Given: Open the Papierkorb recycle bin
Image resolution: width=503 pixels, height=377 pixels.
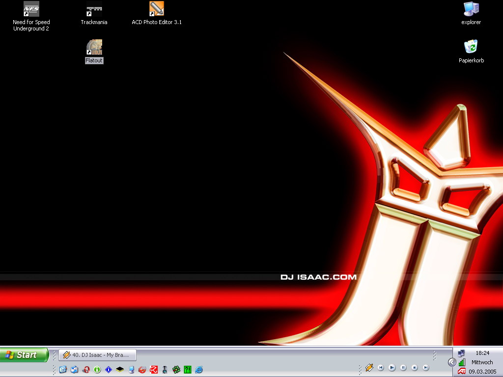Looking at the screenshot, I should click(471, 51).
